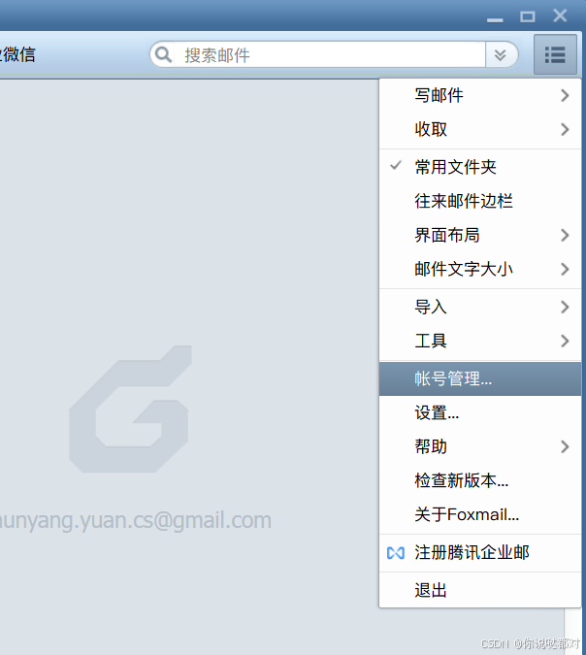Open the search options dropdown arrow

(500, 54)
